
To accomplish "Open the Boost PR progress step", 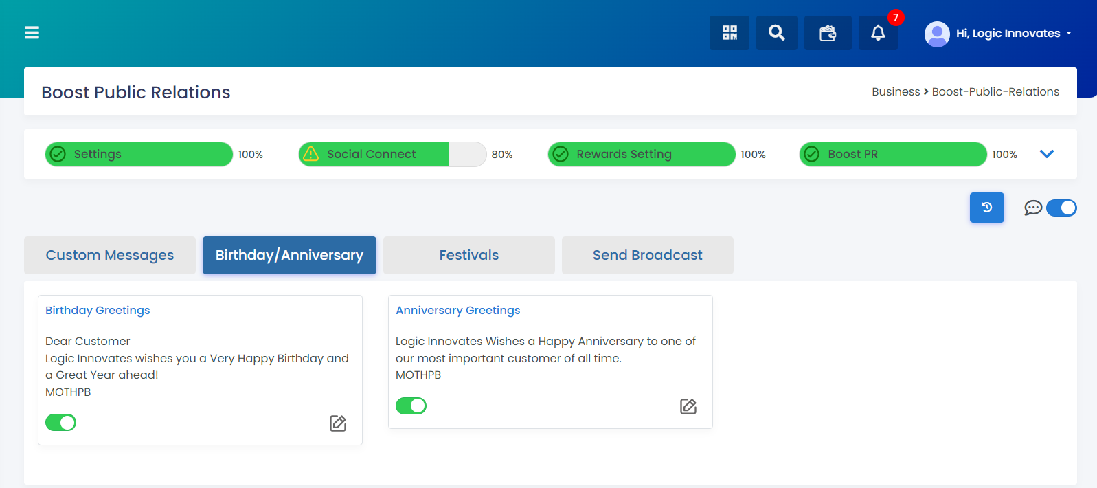I will (893, 154).
